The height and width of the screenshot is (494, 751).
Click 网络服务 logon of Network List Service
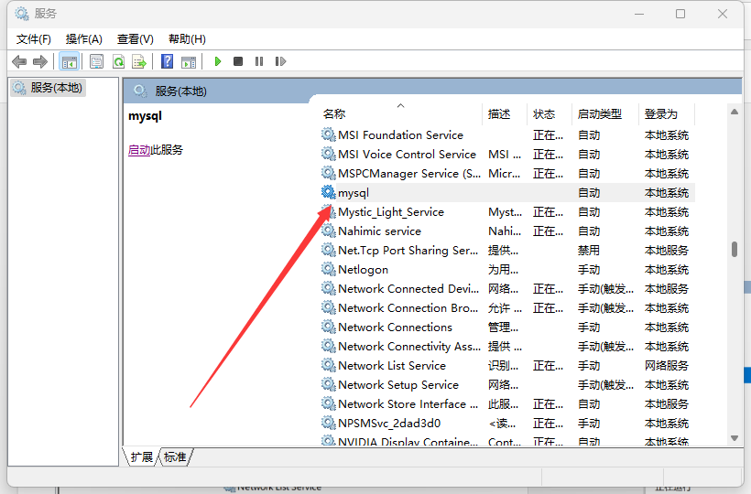pos(666,366)
